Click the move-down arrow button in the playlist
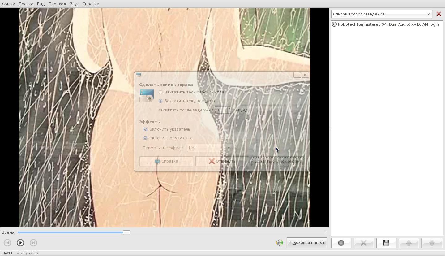445x256 pixels. pos(432,243)
